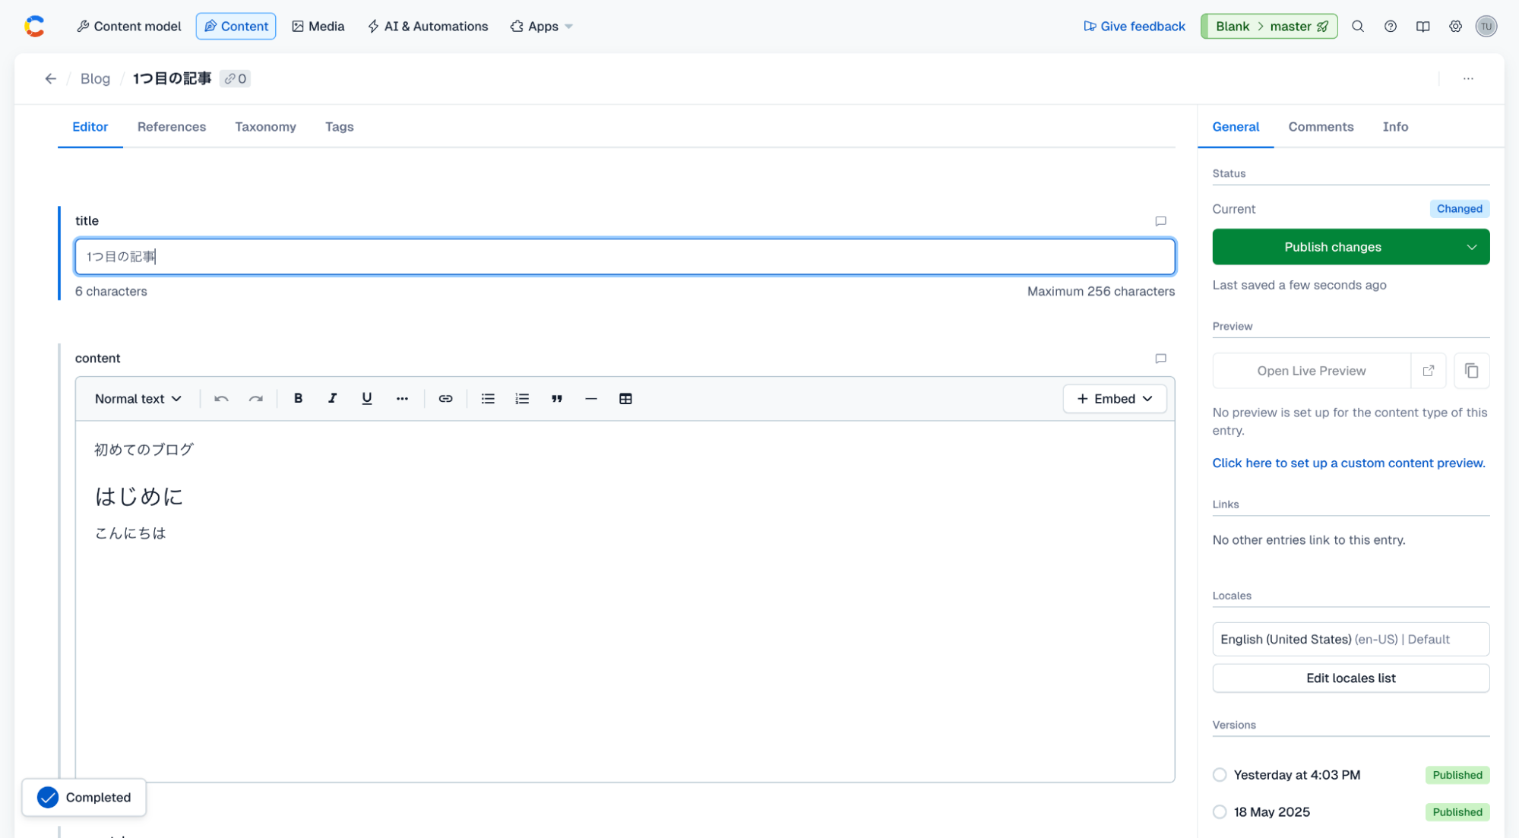Image resolution: width=1519 pixels, height=838 pixels.
Task: Copy the preview link icon
Action: (1471, 371)
